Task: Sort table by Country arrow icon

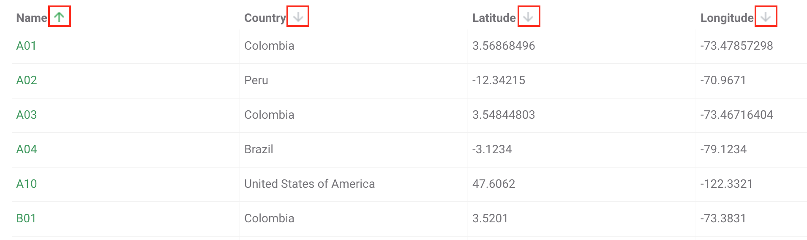Action: [x=298, y=17]
